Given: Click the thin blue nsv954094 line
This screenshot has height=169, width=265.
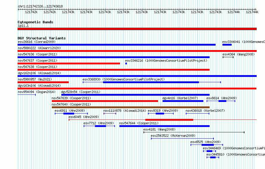Looking at the screenshot, I should coord(26,95).
